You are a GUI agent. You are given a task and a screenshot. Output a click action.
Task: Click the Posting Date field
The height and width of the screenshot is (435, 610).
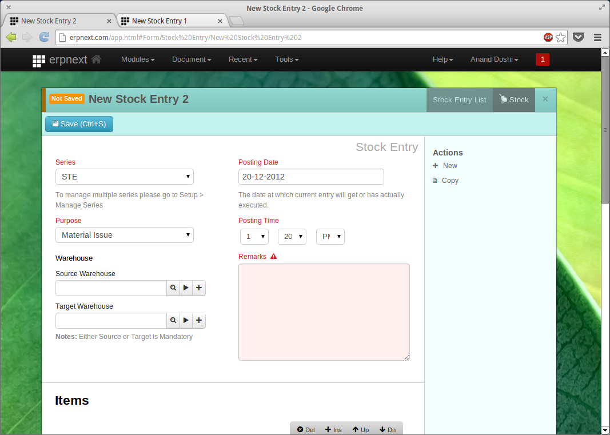(311, 177)
